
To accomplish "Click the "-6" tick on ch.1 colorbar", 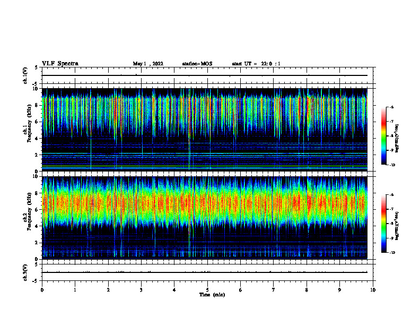I will click(392, 107).
